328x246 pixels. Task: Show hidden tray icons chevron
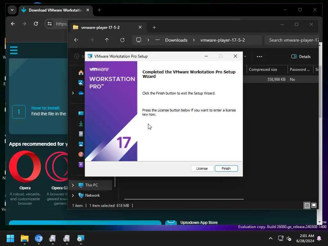[270, 238]
